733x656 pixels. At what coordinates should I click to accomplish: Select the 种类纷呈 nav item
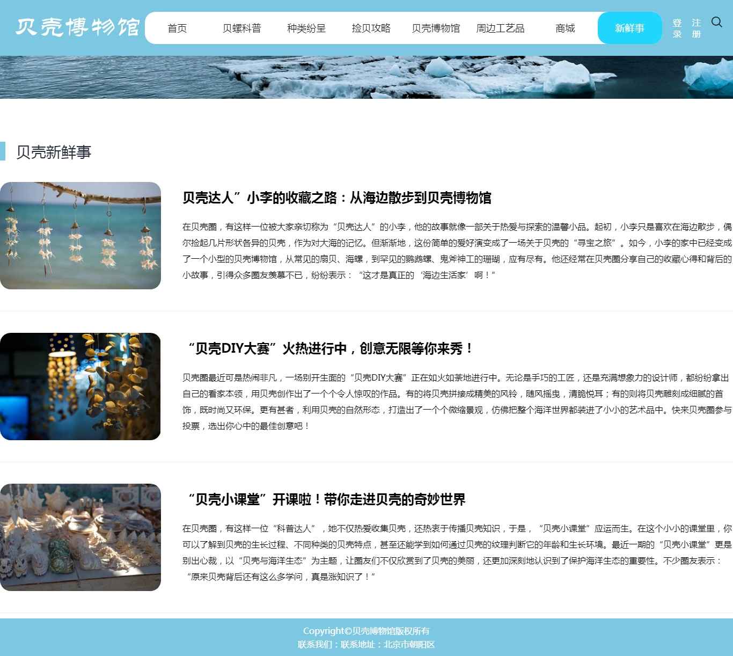point(306,28)
